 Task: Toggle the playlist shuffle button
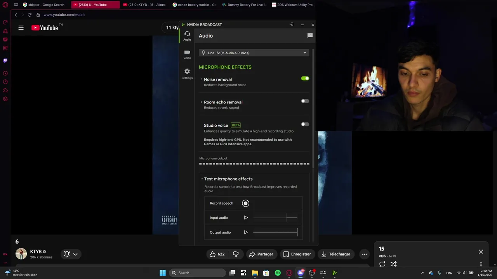[x=394, y=264]
